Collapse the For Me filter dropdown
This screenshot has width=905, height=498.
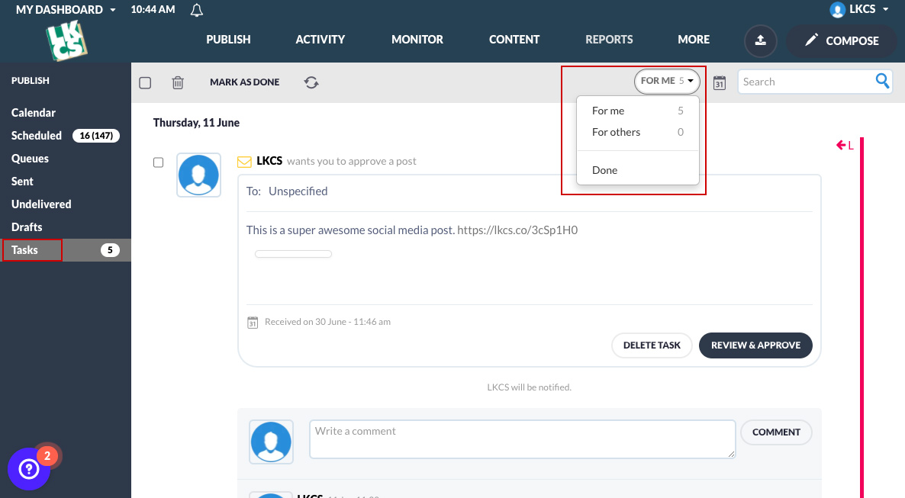point(667,81)
